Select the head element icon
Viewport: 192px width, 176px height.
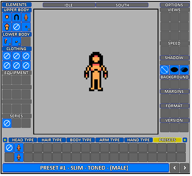tap(7, 17)
